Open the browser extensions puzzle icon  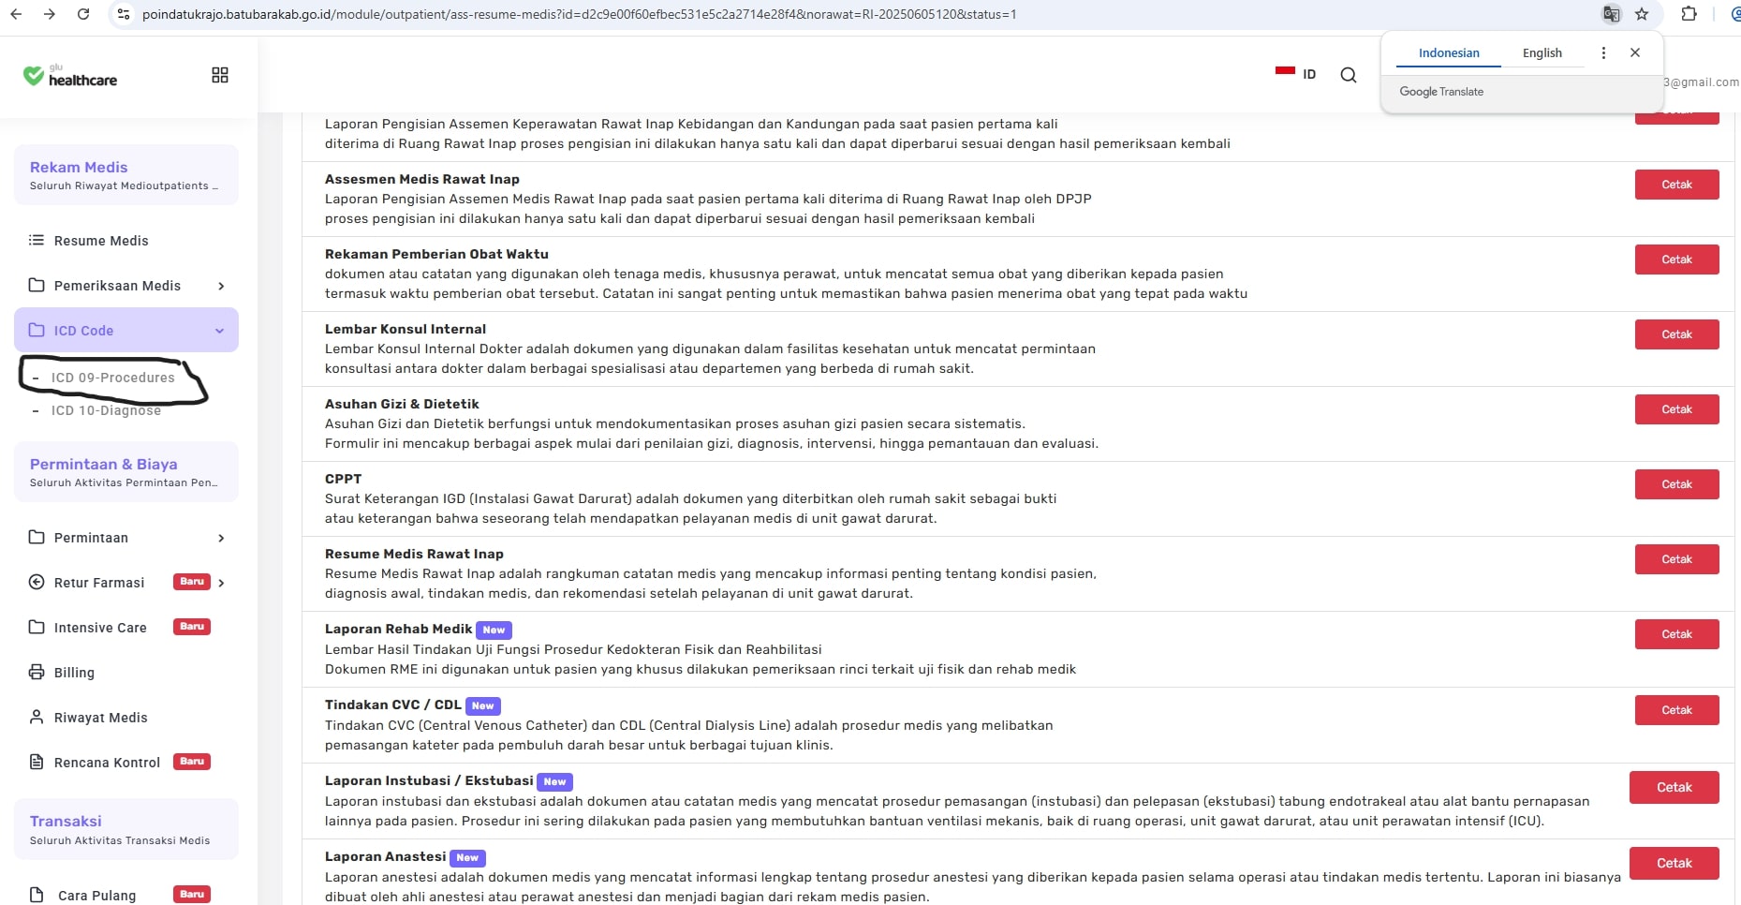click(x=1689, y=14)
